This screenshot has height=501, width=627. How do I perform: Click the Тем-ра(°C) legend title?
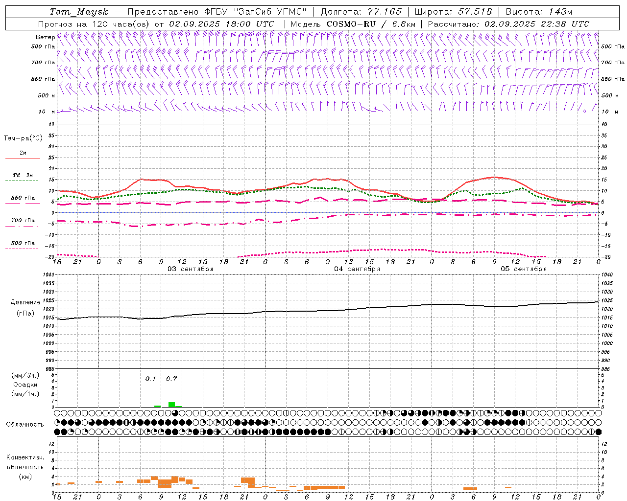point(23,138)
